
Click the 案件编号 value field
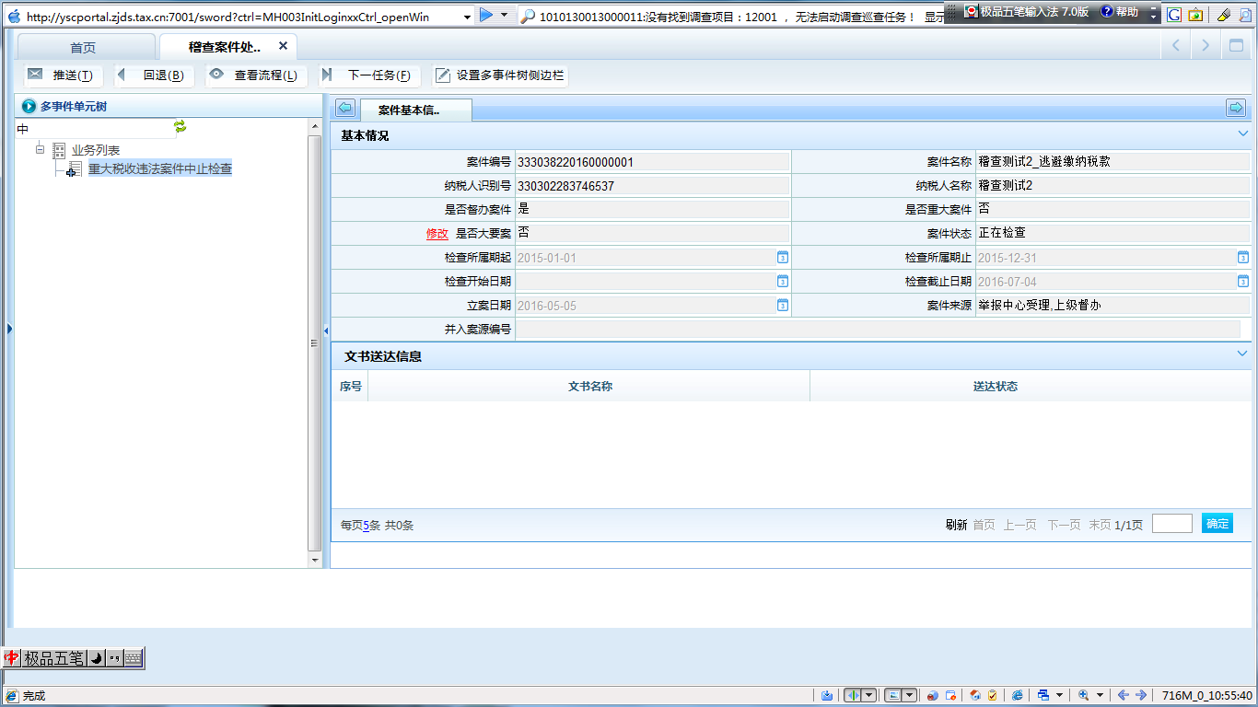coord(653,162)
